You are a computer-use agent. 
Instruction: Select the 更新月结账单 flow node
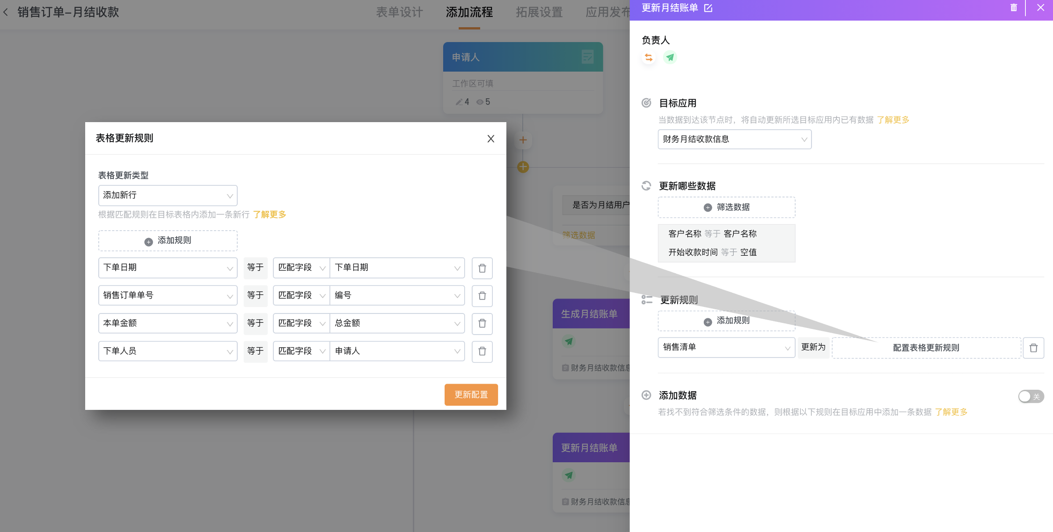pos(591,474)
